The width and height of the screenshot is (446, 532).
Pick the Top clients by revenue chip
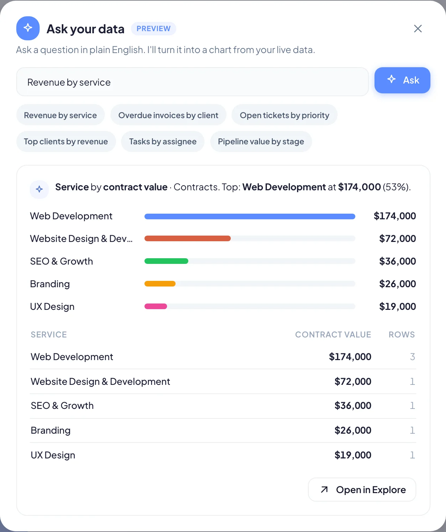tap(66, 141)
